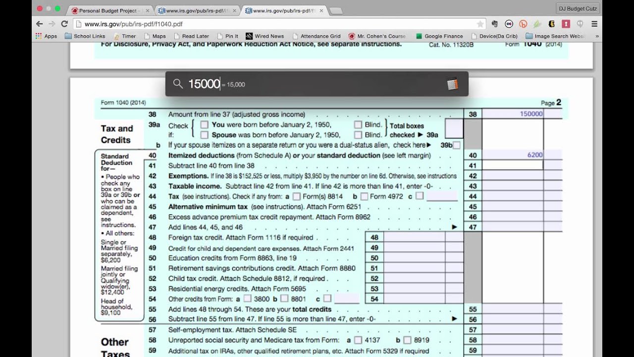Open a new tab with the blank tab button
The width and height of the screenshot is (634, 357).
[335, 10]
